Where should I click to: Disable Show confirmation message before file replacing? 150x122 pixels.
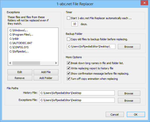68,74
